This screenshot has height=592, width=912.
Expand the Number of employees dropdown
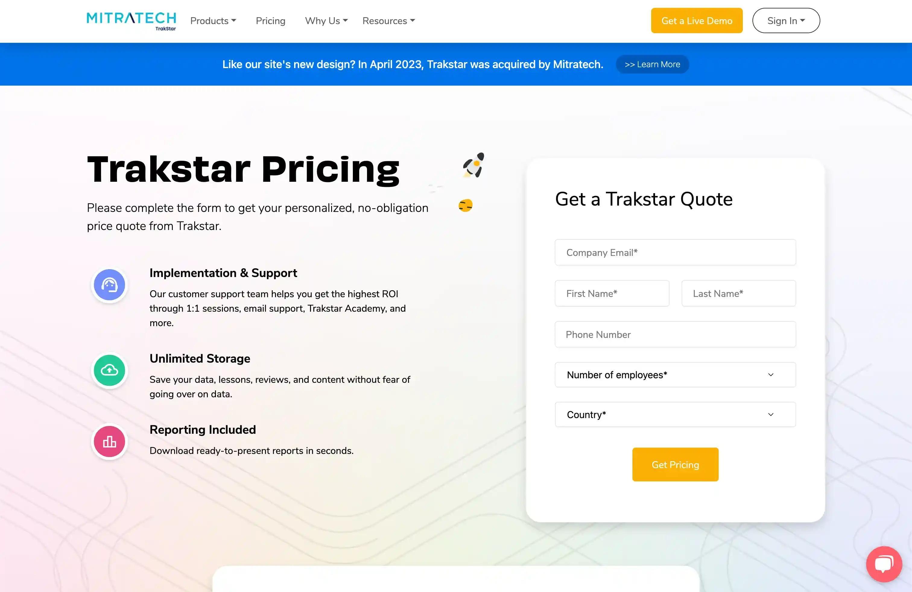(675, 374)
